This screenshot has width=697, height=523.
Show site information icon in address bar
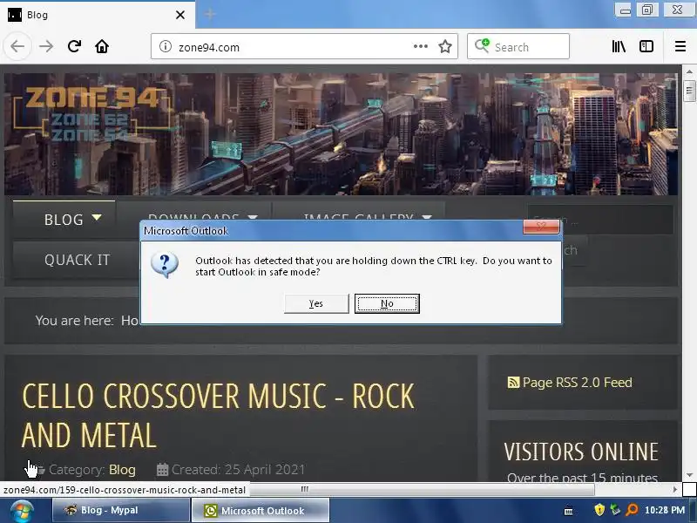coord(166,46)
